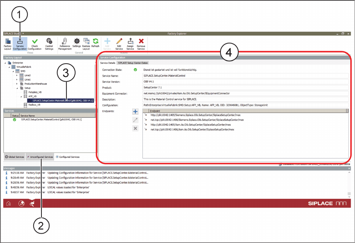Click info icon of 9:28:49 AM message
Image resolution: width=355 pixels, height=243 pixels.
6,178
